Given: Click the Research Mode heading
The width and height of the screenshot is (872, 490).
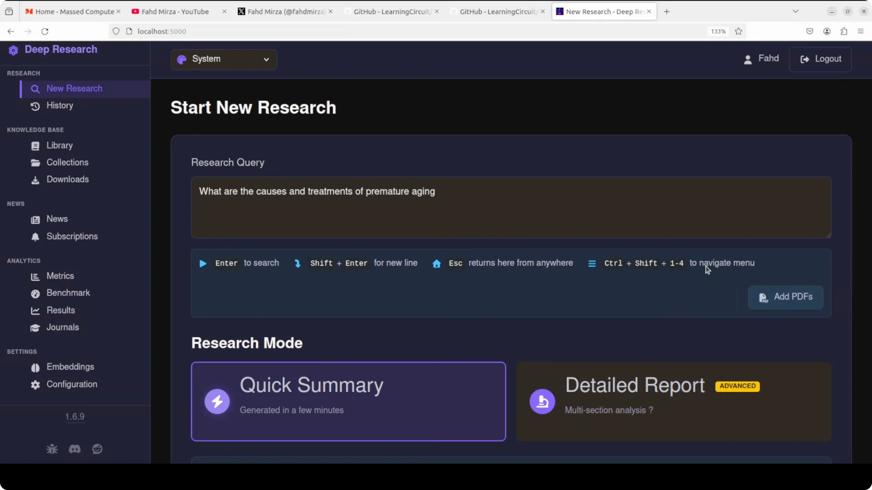Looking at the screenshot, I should pos(247,343).
